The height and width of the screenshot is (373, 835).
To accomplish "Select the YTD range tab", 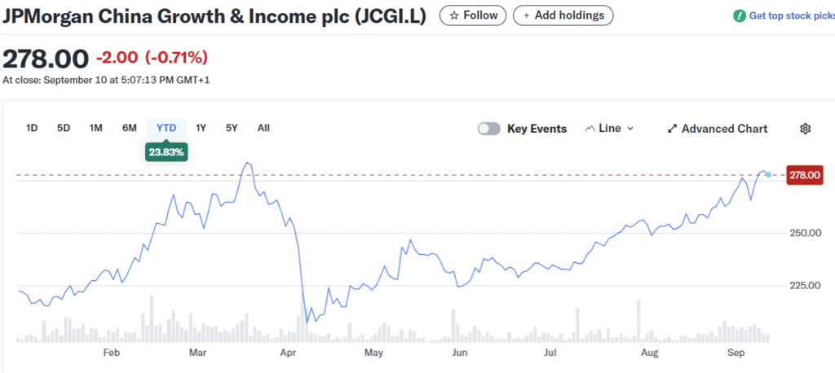I will pos(166,128).
